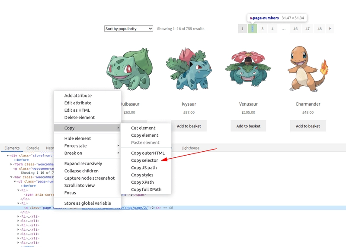Add Venusaur to basket
The height and width of the screenshot is (247, 346).
248,126
